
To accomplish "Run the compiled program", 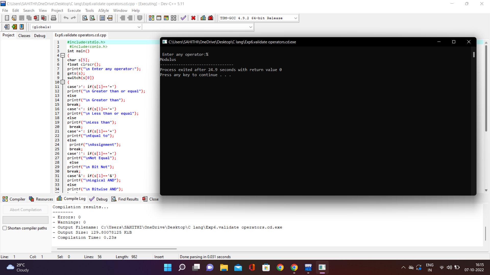I will click(159, 18).
